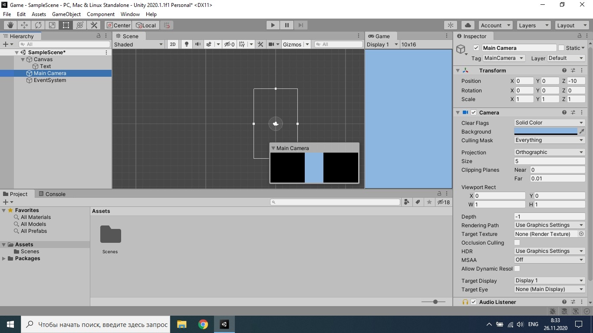Open the Layers dropdown
The width and height of the screenshot is (593, 333).
[x=534, y=25]
